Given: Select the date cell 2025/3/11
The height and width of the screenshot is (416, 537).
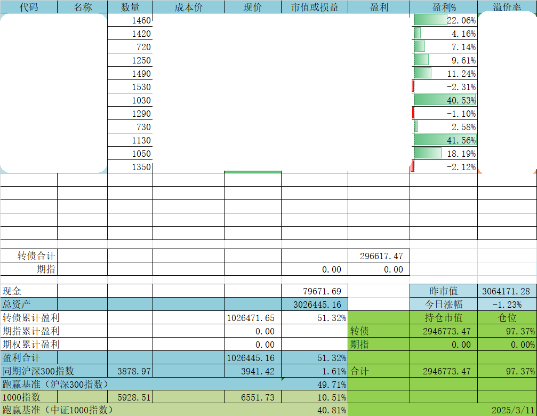Looking at the screenshot, I should point(507,410).
